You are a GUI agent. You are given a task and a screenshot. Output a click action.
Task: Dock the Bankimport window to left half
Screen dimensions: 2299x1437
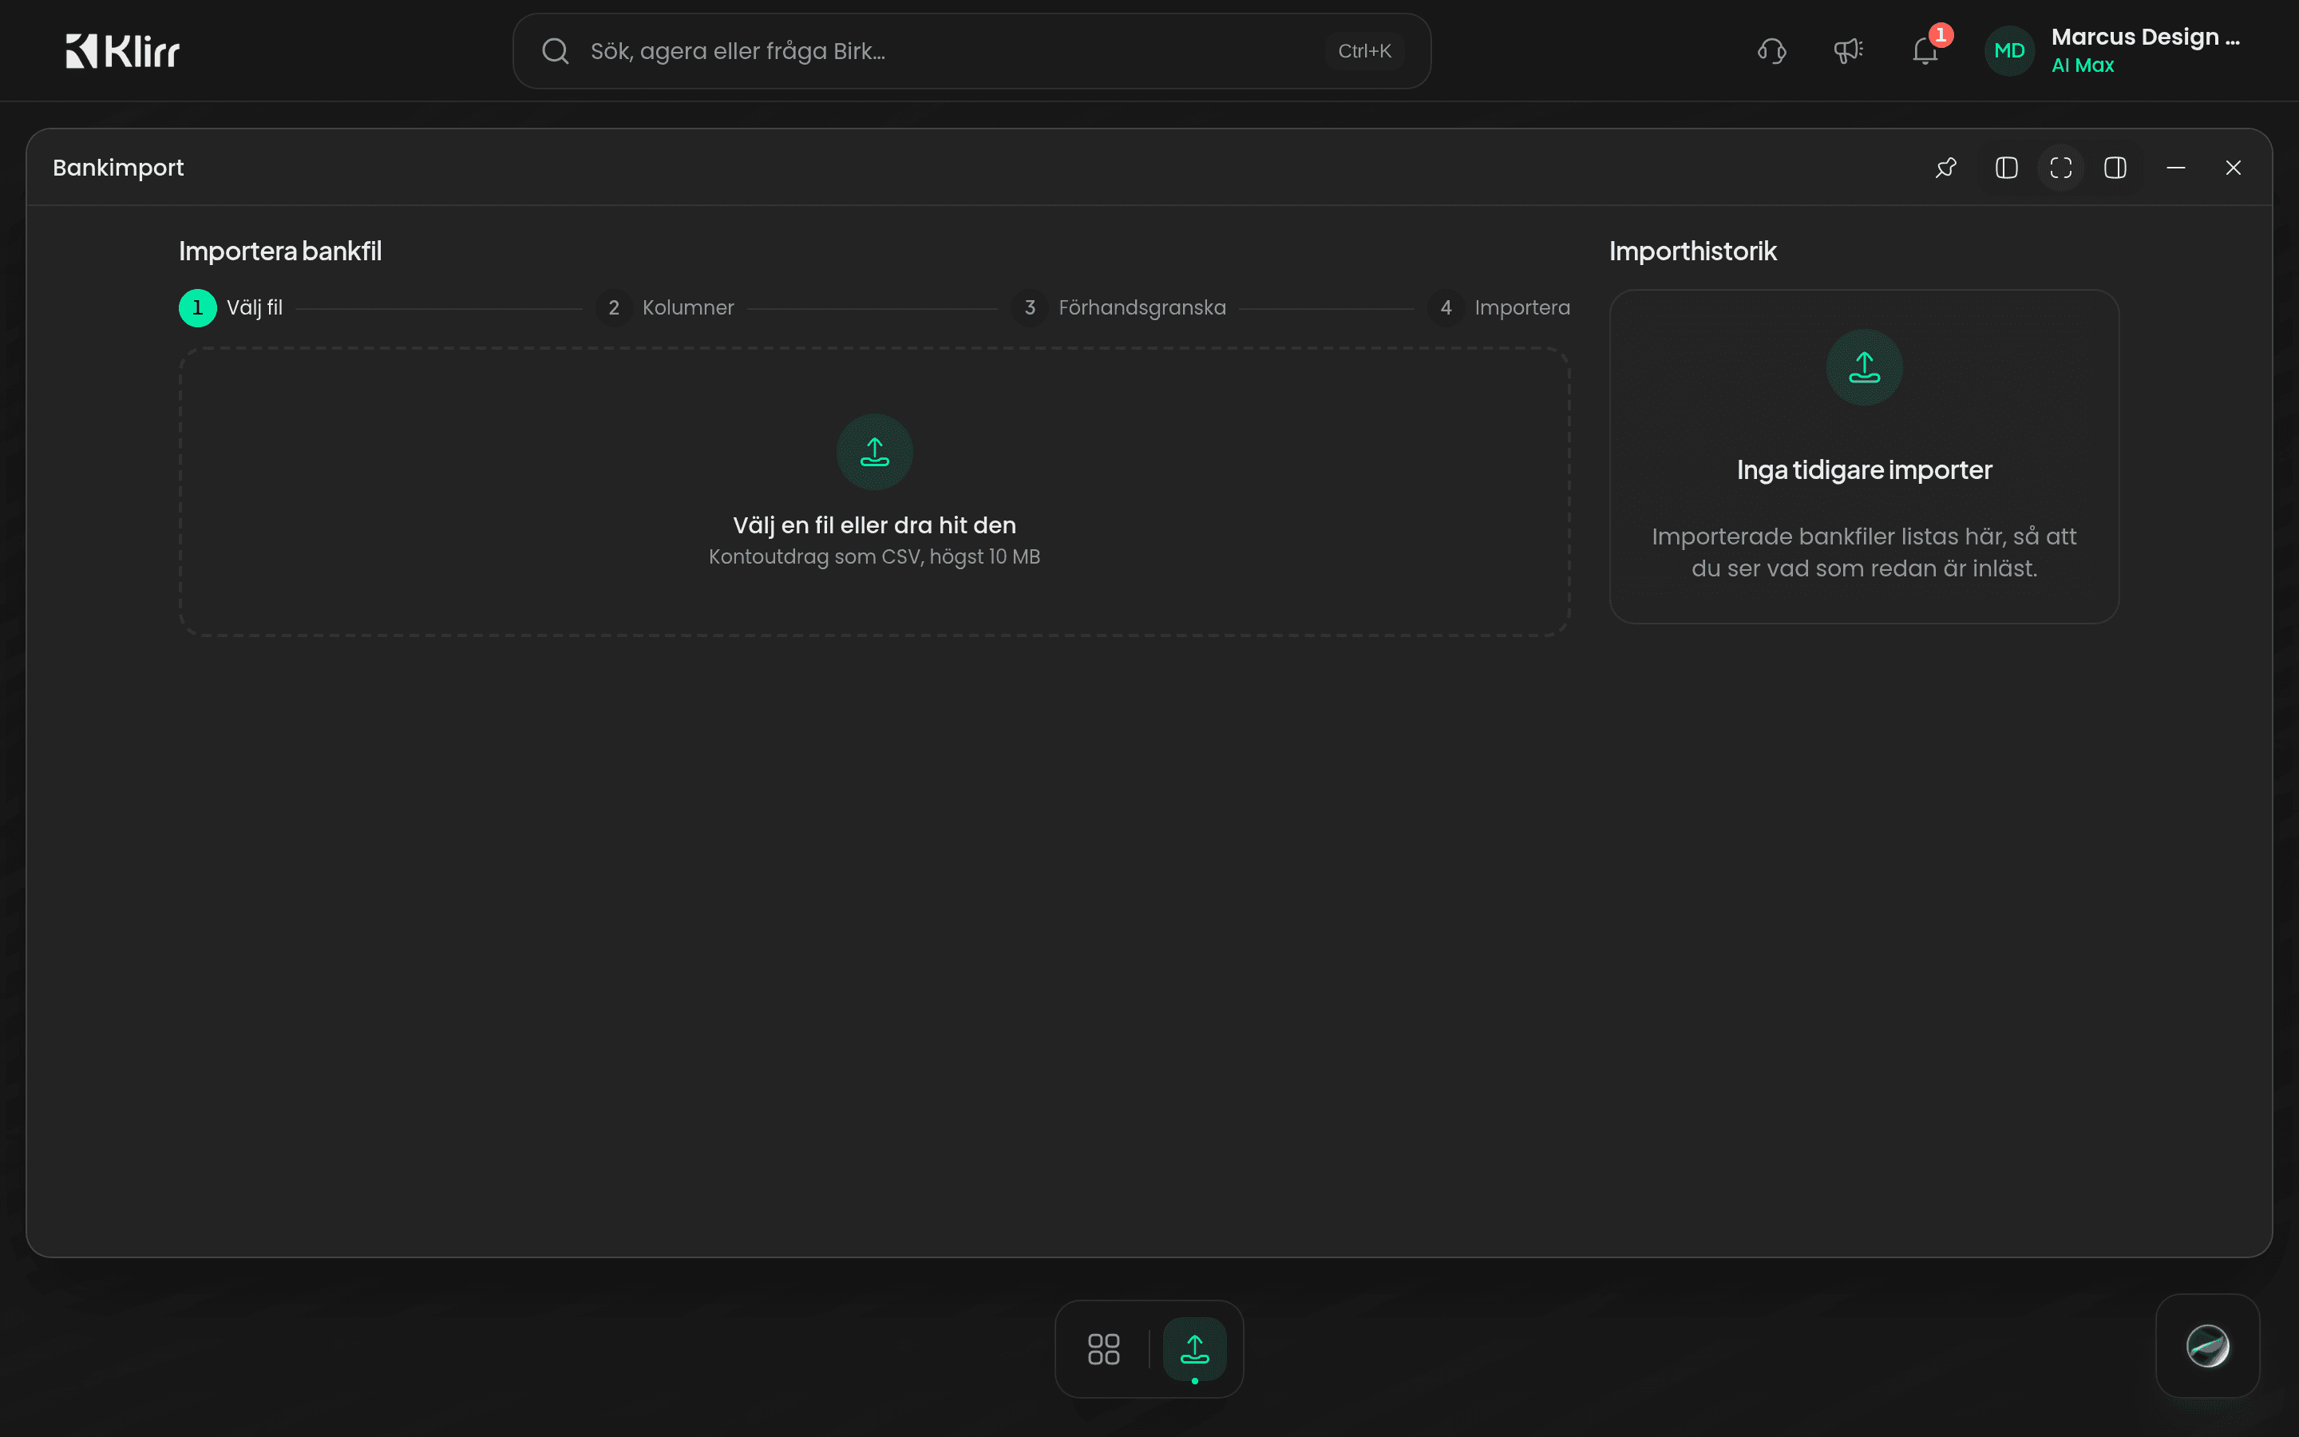click(x=2006, y=168)
